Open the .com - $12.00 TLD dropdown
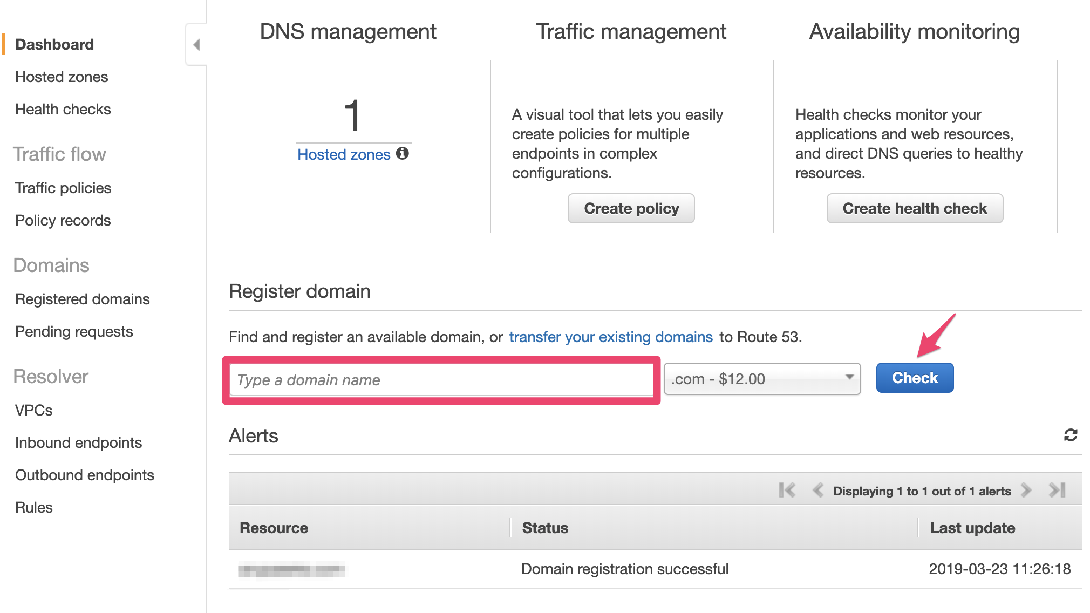This screenshot has height=613, width=1090. point(762,379)
